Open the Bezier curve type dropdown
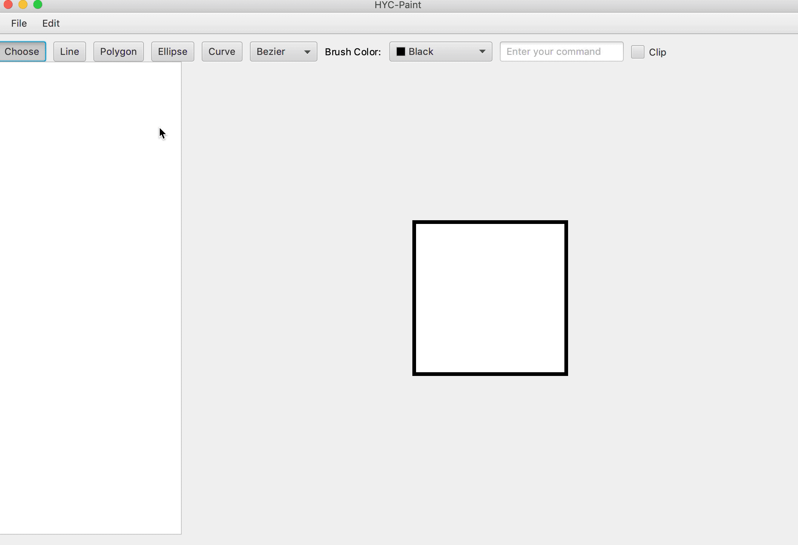 (x=276, y=52)
